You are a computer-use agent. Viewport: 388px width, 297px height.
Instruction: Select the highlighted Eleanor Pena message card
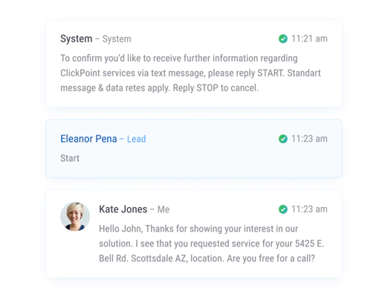tap(194, 148)
